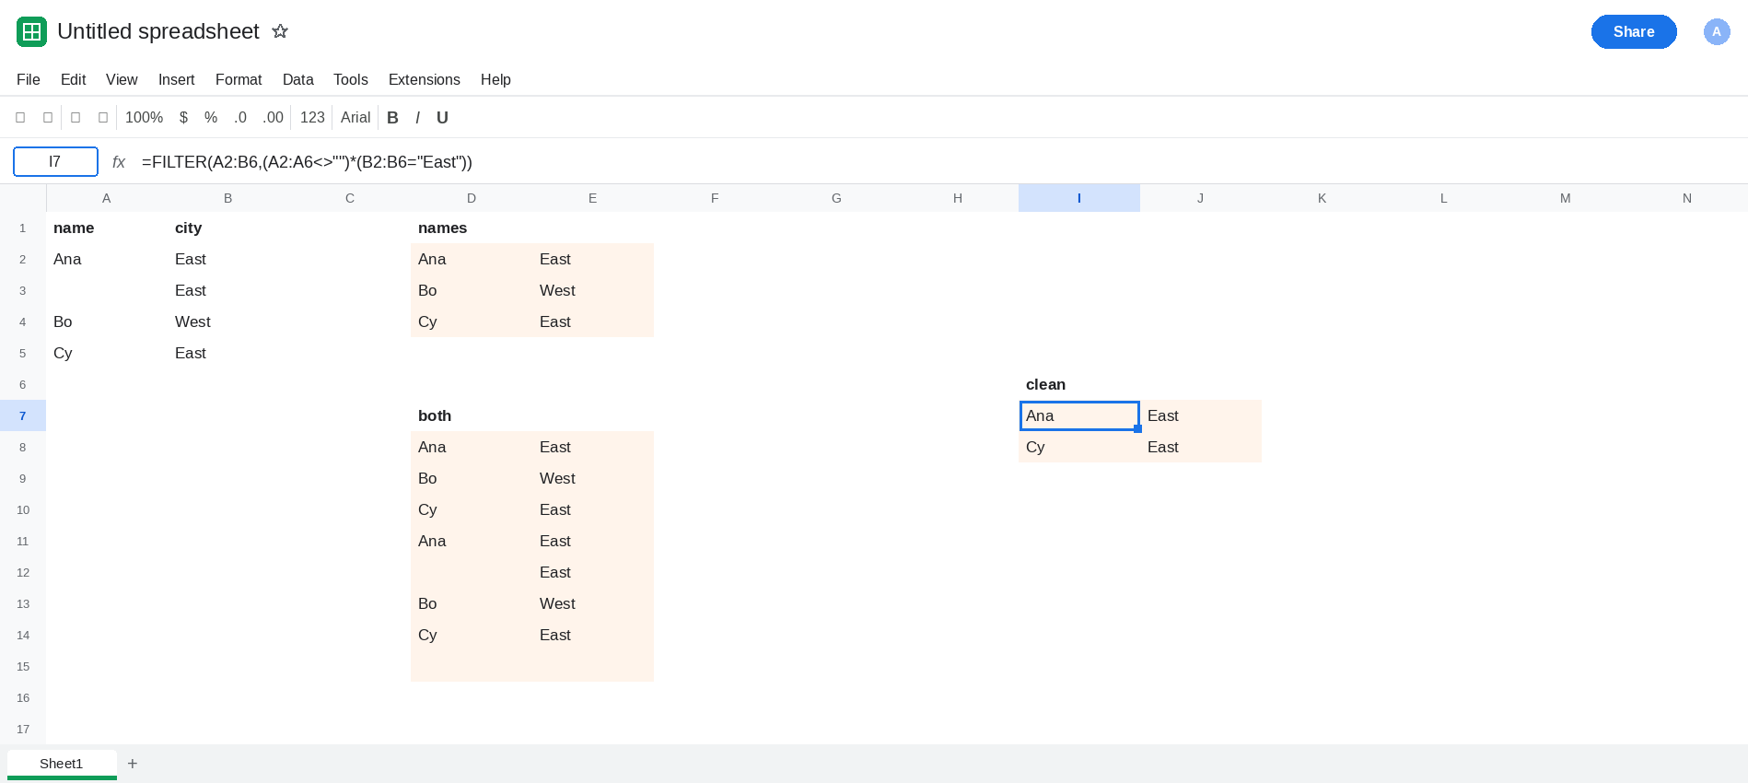This screenshot has width=1748, height=783.
Task: Open the Data menu
Action: pyautogui.click(x=297, y=80)
